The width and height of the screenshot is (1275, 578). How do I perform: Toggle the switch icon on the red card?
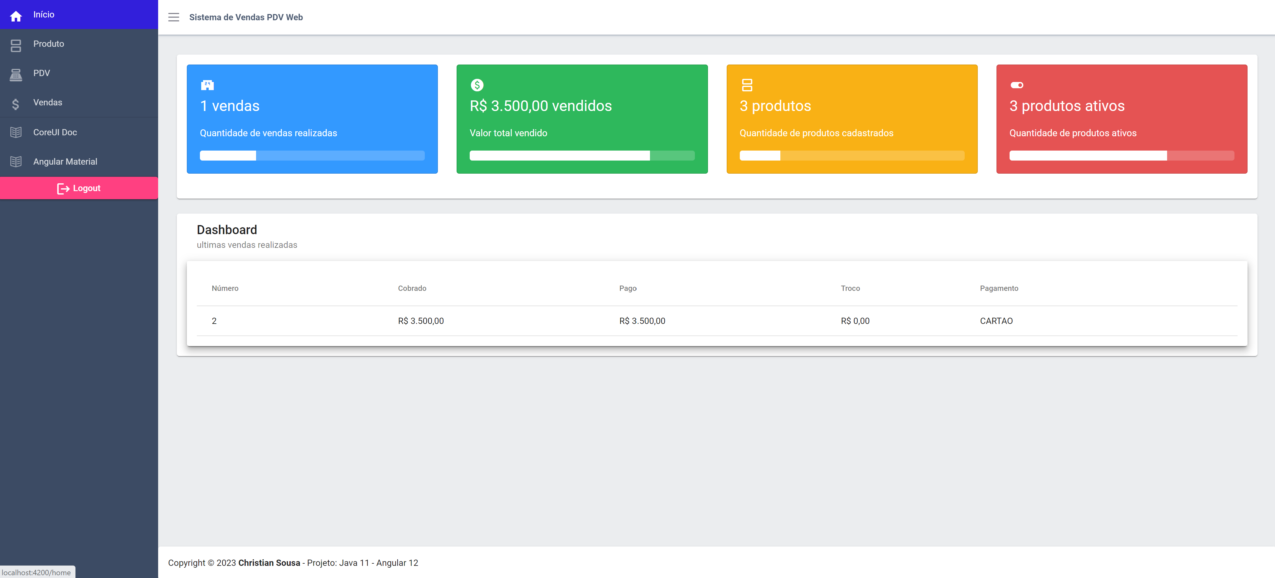pos(1018,84)
